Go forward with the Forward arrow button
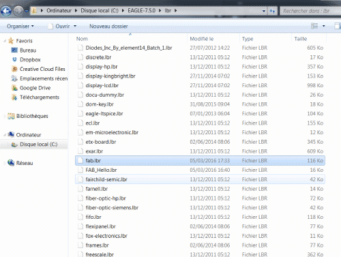 pyautogui.click(x=18, y=10)
